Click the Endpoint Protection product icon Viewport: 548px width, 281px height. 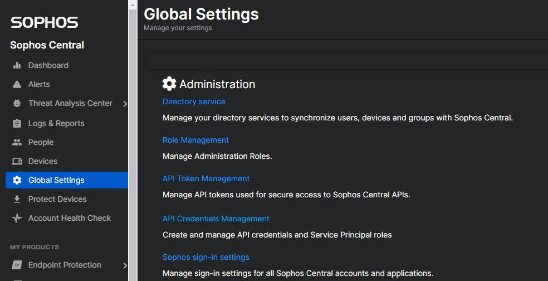[17, 265]
